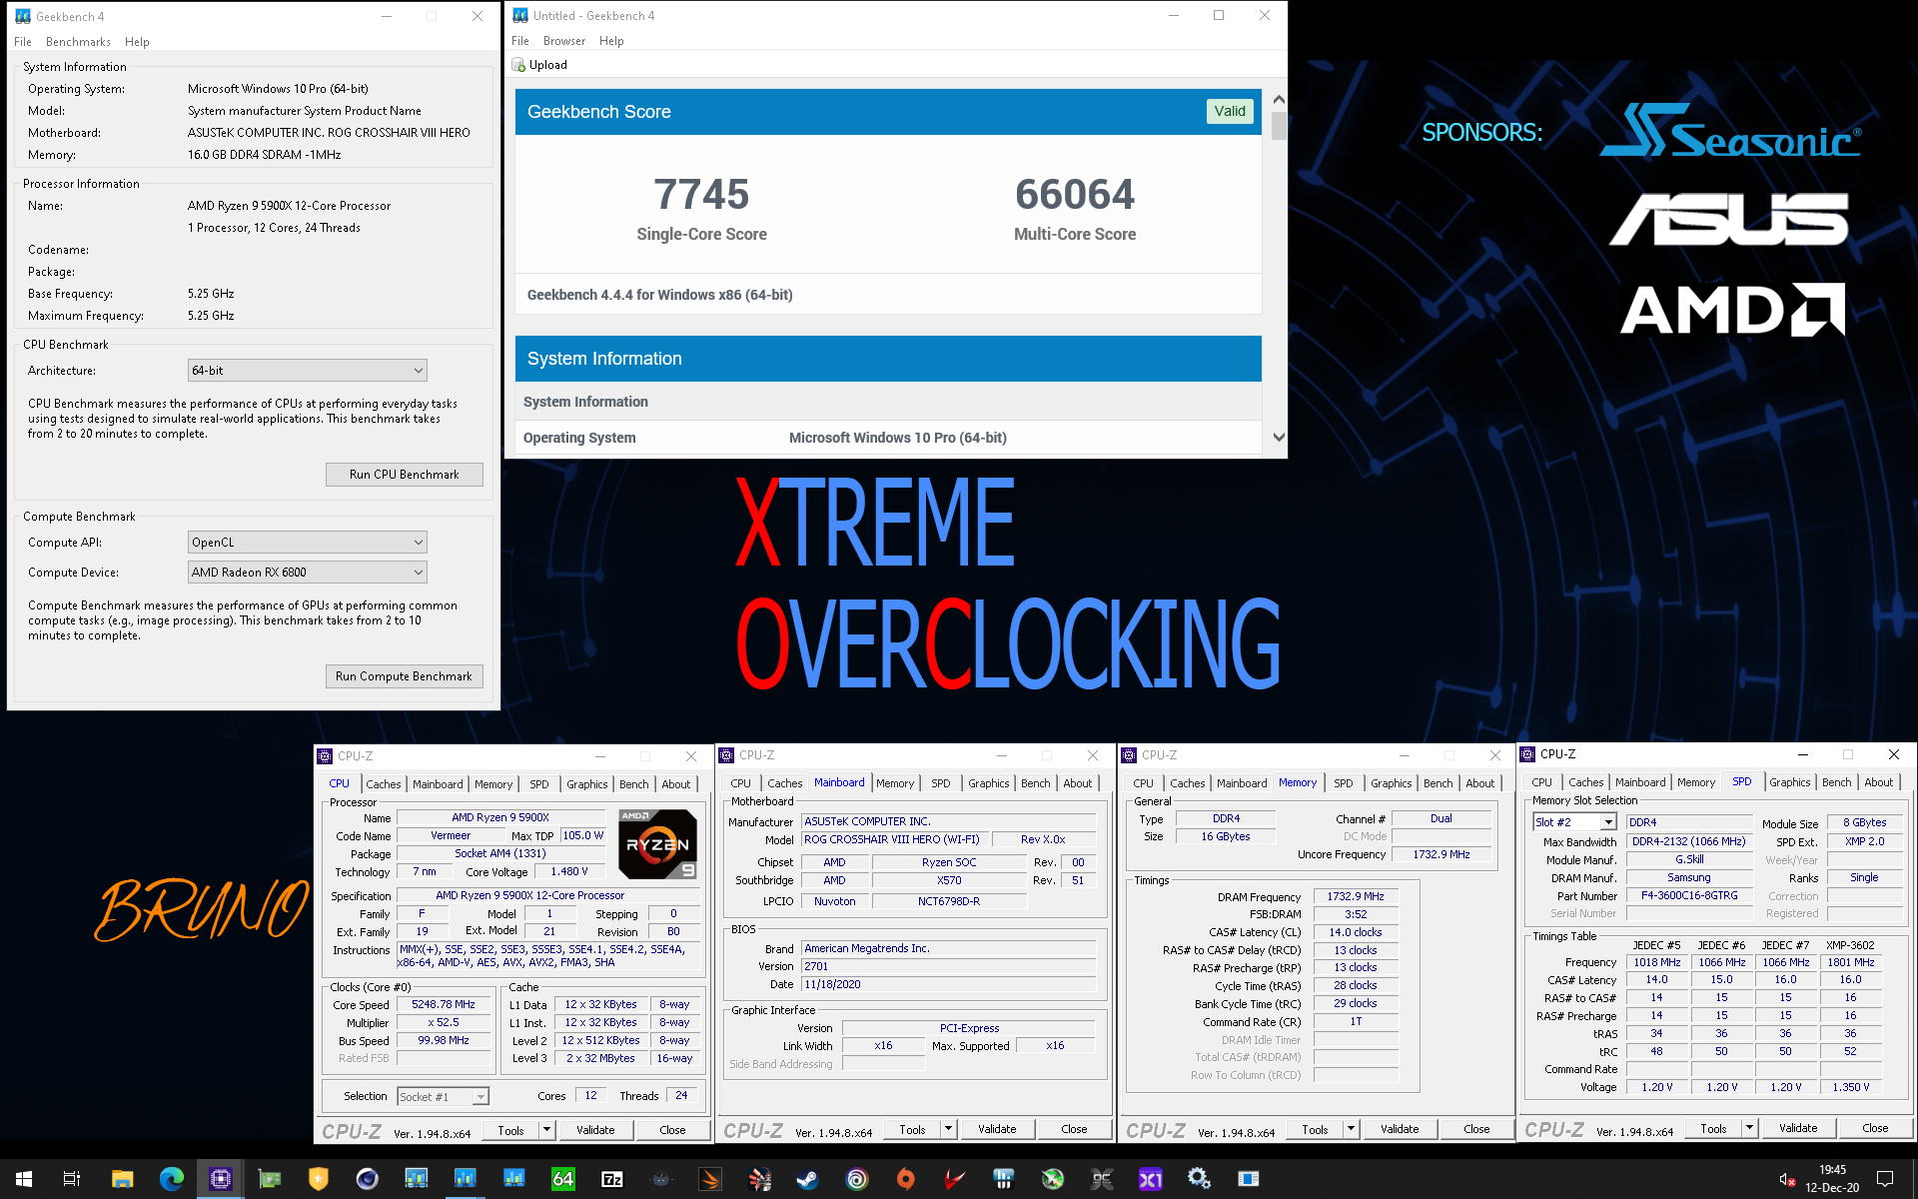Click the Untitled - Geekbench 4 title icon

519,15
